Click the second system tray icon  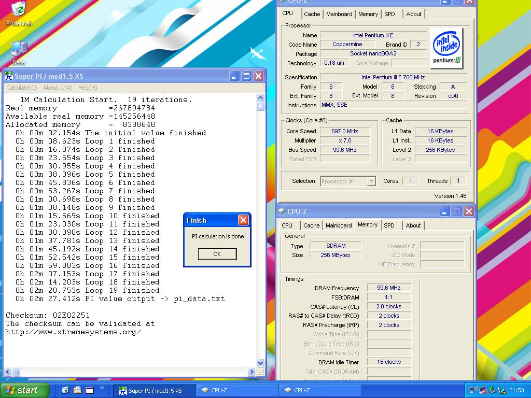(x=483, y=390)
